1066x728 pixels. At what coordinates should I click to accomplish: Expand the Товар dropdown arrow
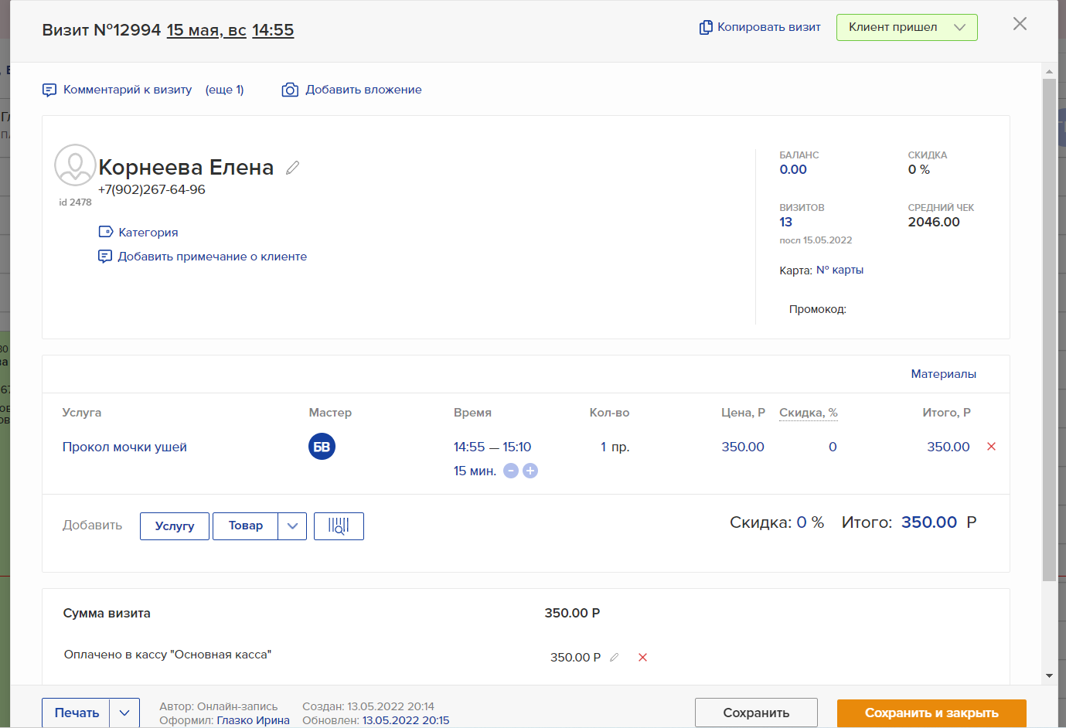pyautogui.click(x=292, y=526)
